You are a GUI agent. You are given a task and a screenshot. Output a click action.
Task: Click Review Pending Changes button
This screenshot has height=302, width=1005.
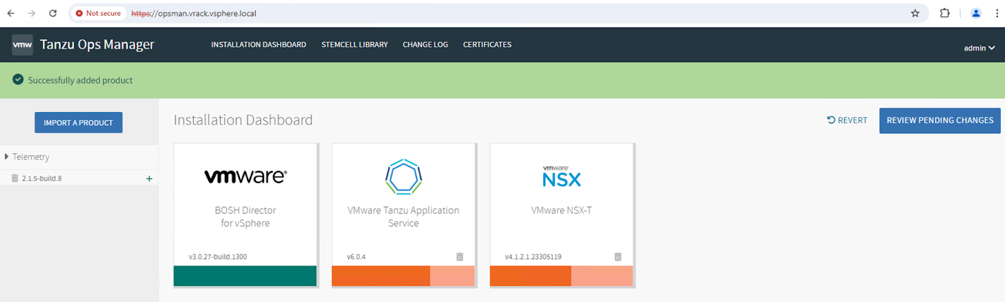pyautogui.click(x=940, y=120)
